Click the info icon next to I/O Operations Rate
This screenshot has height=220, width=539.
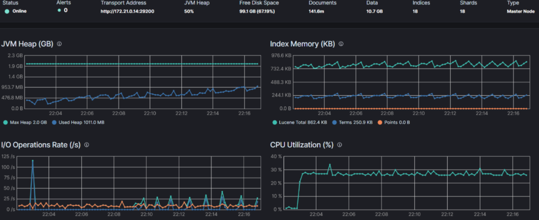pos(86,145)
